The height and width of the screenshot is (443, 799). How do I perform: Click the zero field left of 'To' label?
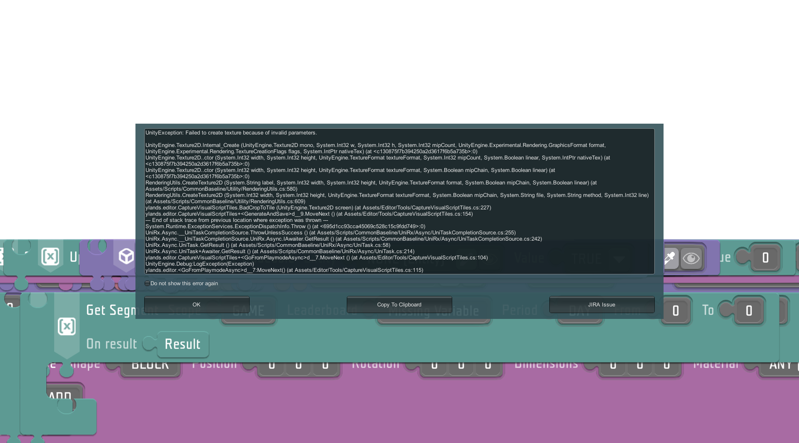(x=676, y=311)
